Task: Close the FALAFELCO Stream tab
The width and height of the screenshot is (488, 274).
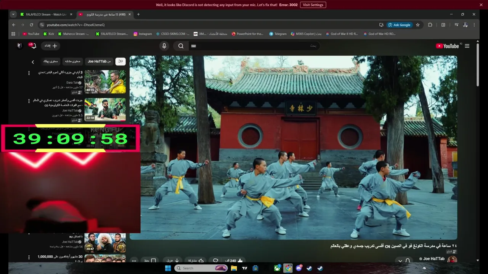Action: pos(71,14)
